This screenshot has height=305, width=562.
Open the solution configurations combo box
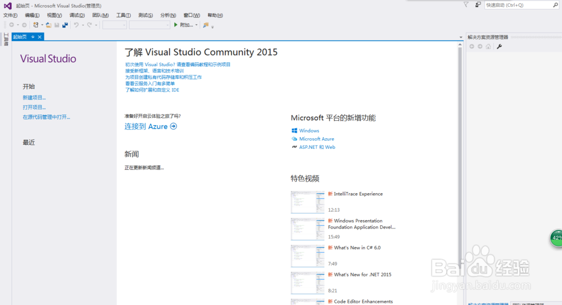point(115,25)
